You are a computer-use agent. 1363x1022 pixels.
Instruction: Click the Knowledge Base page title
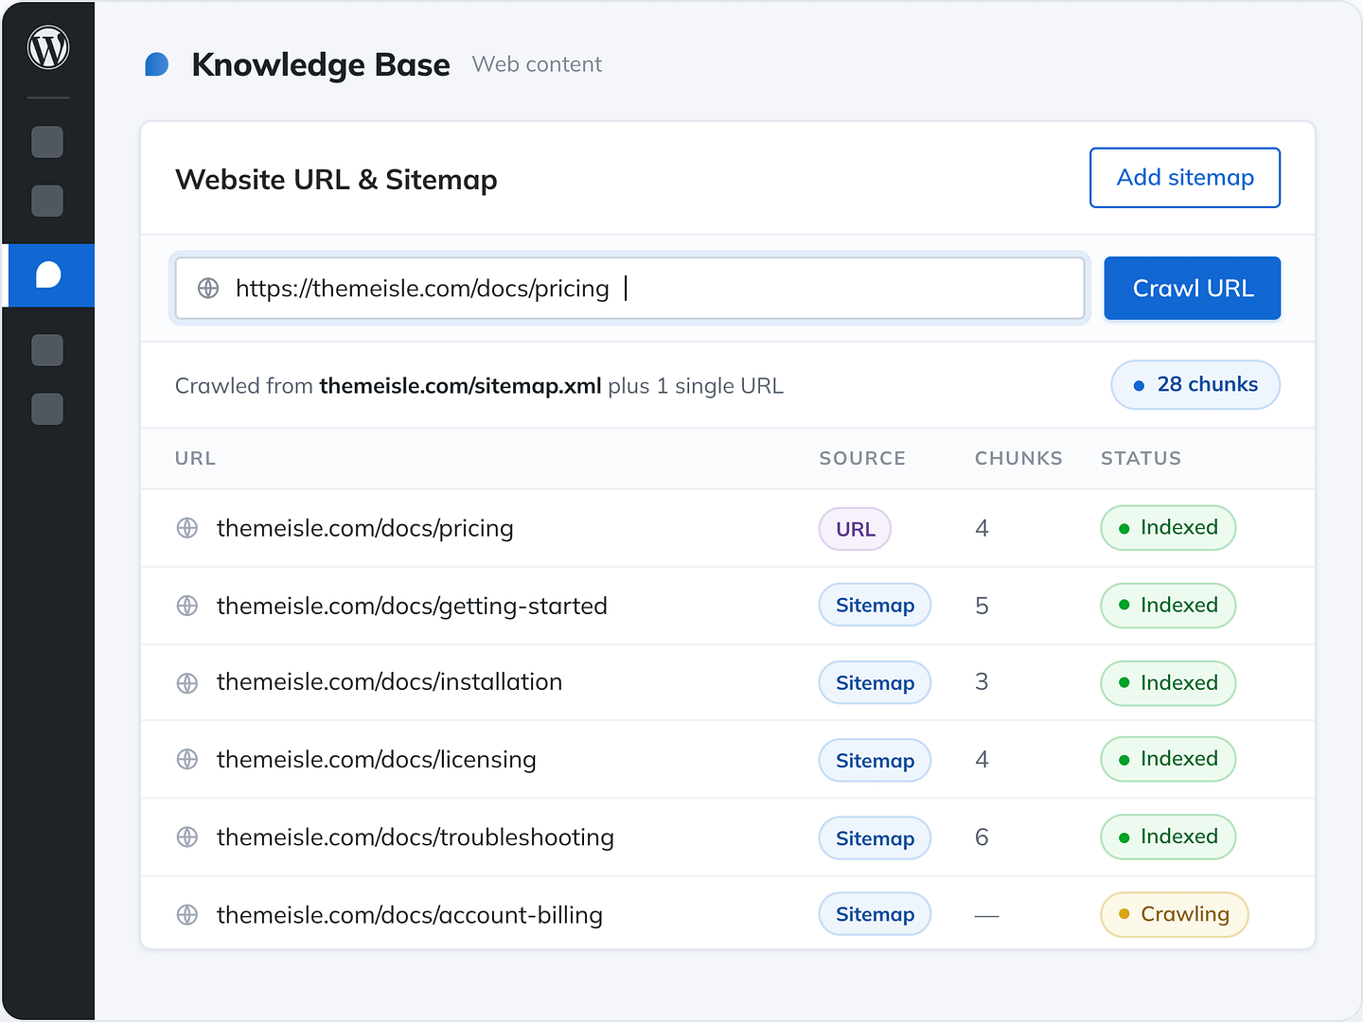pos(321,64)
